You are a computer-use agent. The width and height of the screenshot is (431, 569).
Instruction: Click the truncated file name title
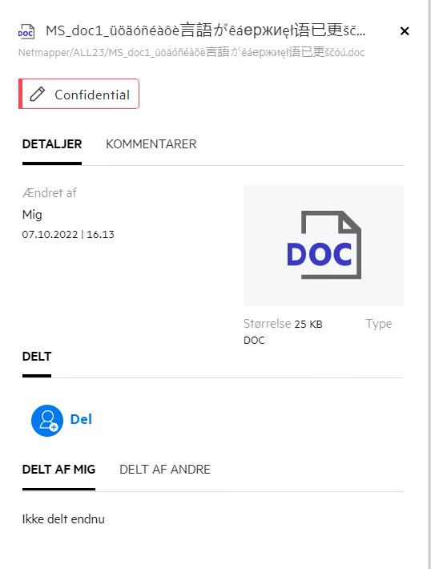(206, 30)
